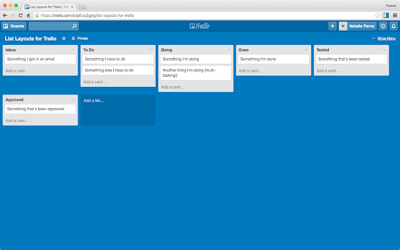Add a card to the Approved list
Screen dimensions: 400x250
point(17,121)
